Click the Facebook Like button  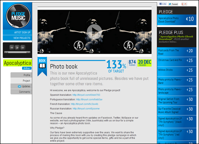163,4
